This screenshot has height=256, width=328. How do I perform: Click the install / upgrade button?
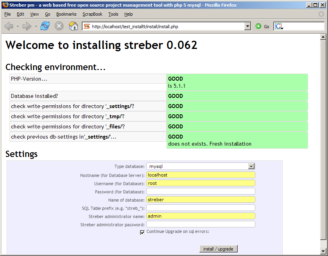(219, 249)
